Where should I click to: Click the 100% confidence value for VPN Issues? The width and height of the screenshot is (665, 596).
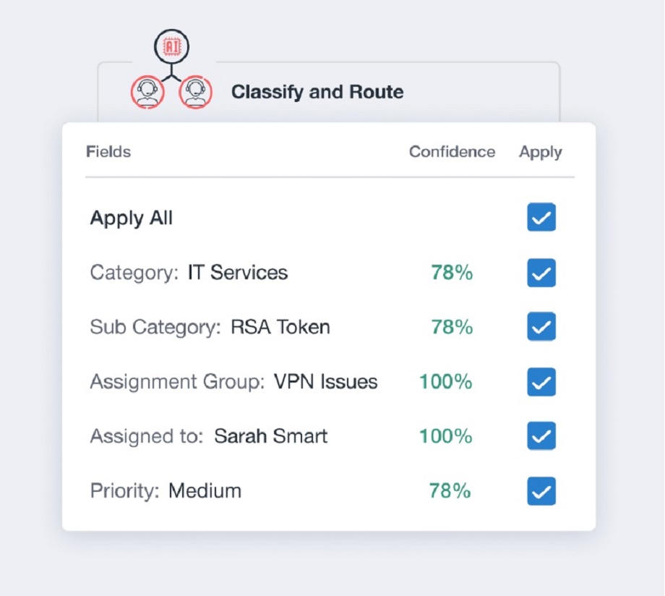443,381
